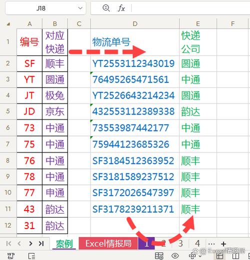Select cell with code JD
This screenshot has height=260, width=250.
29,111
